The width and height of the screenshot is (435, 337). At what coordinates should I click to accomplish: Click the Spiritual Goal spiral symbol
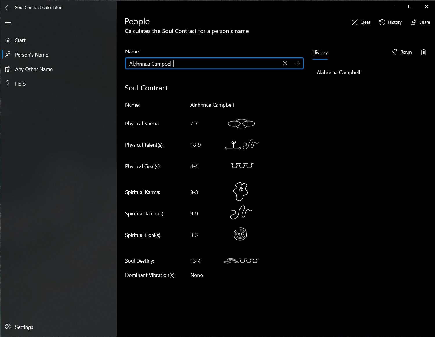[x=240, y=234]
